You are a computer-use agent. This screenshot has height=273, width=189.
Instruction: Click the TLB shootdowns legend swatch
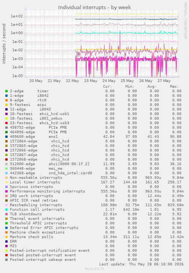coord(6,214)
